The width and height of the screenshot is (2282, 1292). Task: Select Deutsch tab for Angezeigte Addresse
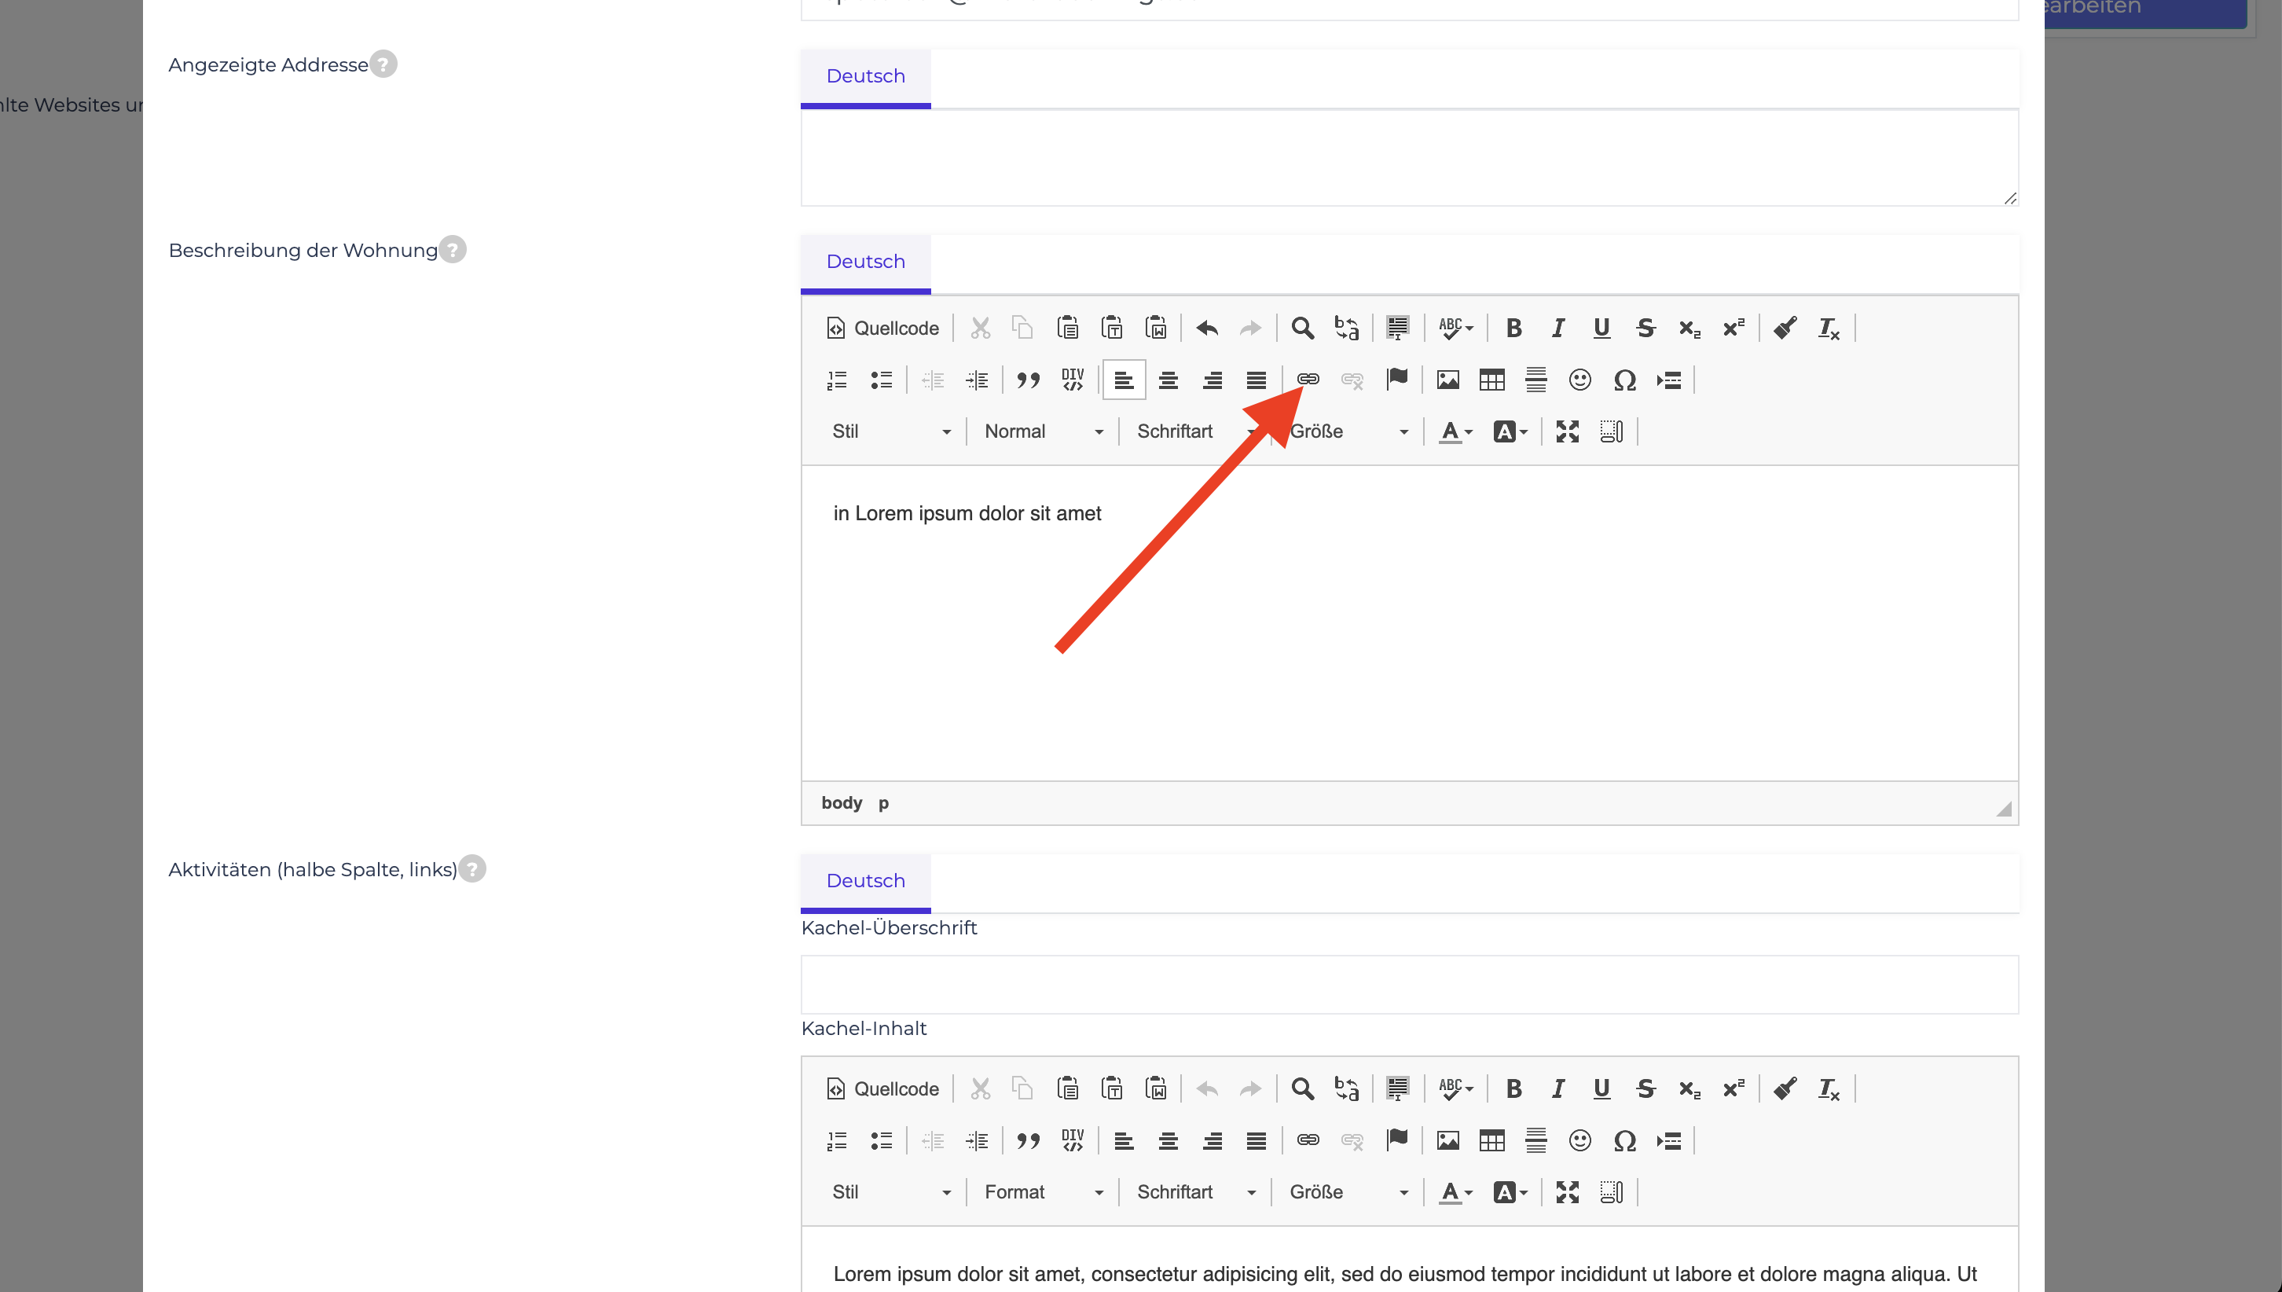(865, 76)
